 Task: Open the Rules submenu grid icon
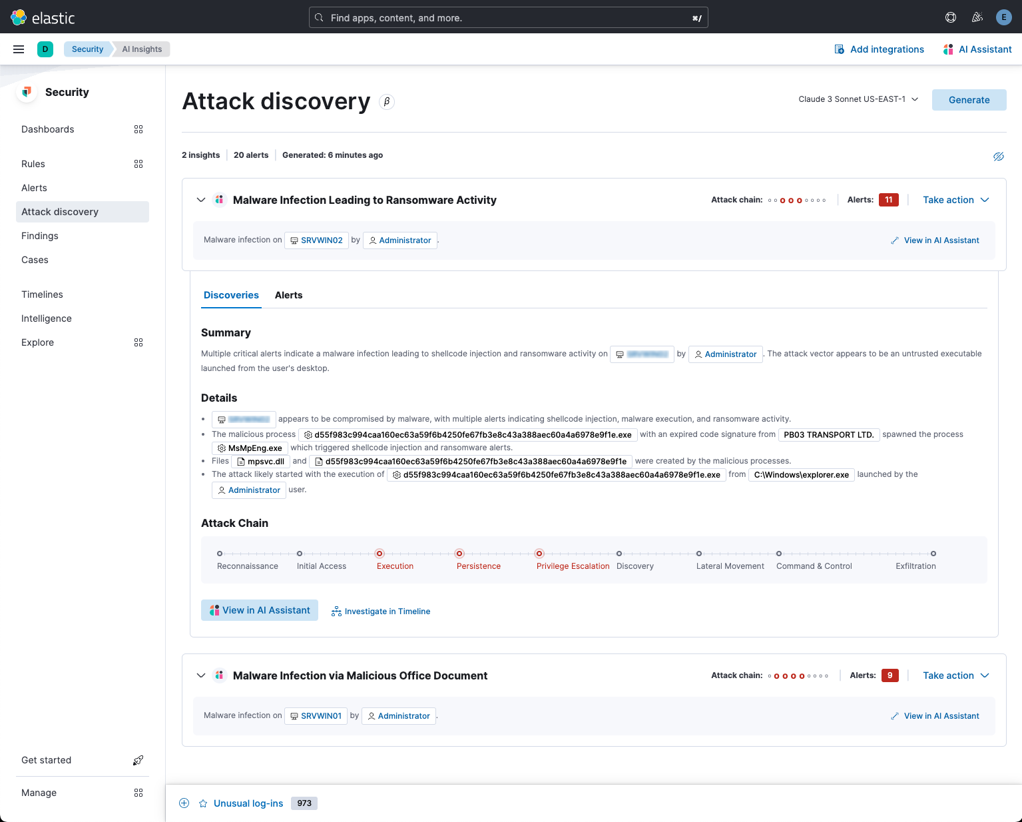(x=138, y=164)
